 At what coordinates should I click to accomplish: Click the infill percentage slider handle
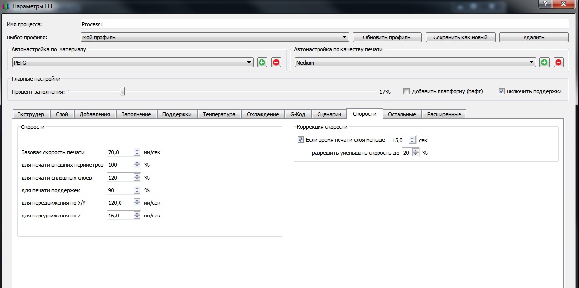pyautogui.click(x=122, y=91)
